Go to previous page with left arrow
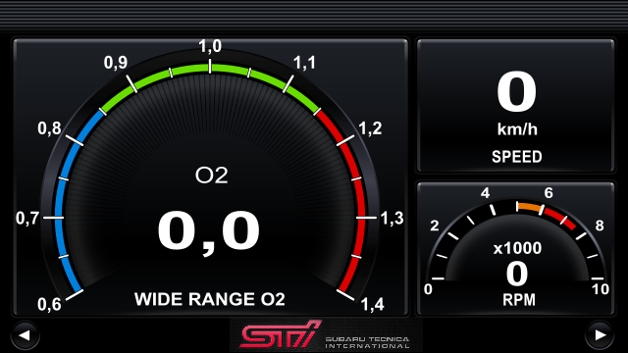This screenshot has height=353, width=628. pyautogui.click(x=25, y=335)
